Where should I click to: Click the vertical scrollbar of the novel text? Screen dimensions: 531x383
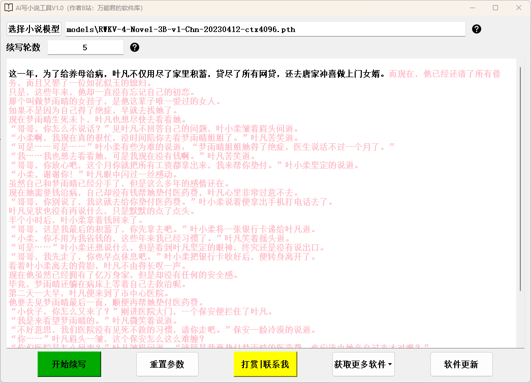click(520, 179)
